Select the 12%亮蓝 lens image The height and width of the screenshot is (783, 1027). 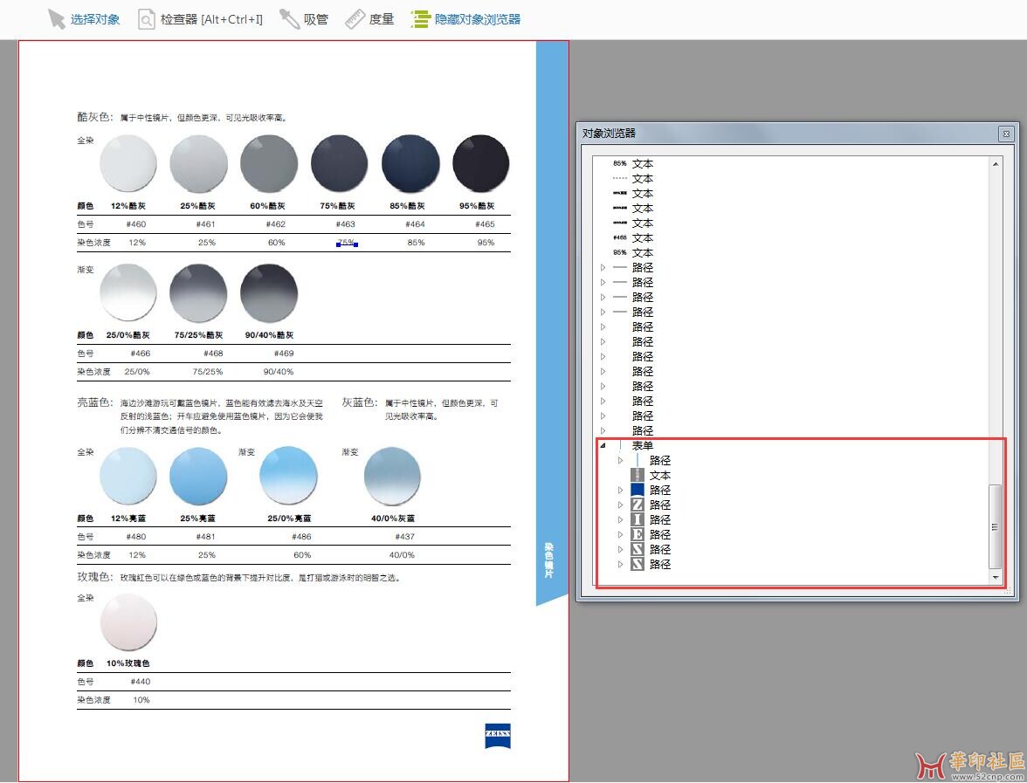128,476
